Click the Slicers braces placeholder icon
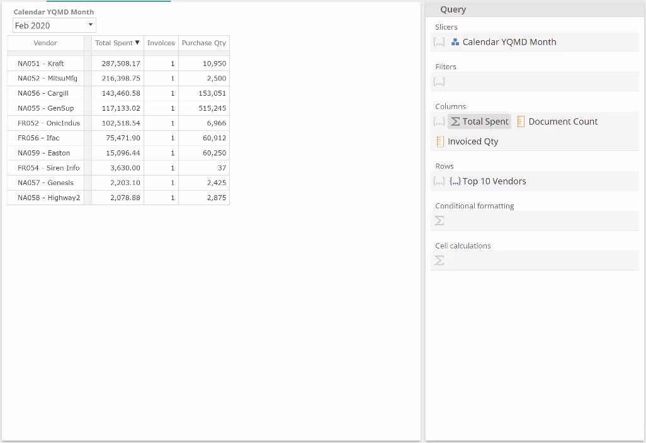646x443 pixels. [x=439, y=42]
